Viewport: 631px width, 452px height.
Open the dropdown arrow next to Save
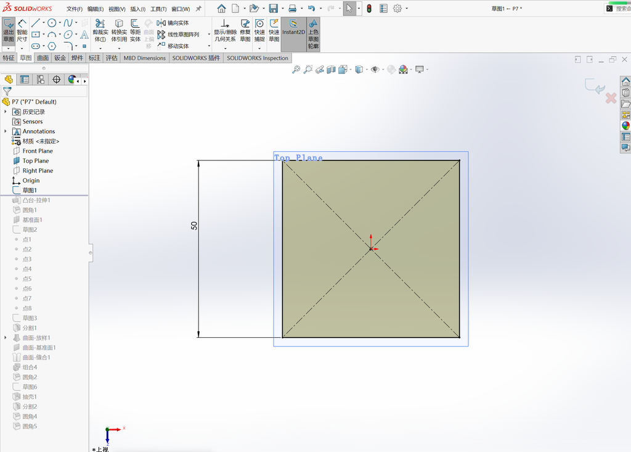(x=282, y=9)
